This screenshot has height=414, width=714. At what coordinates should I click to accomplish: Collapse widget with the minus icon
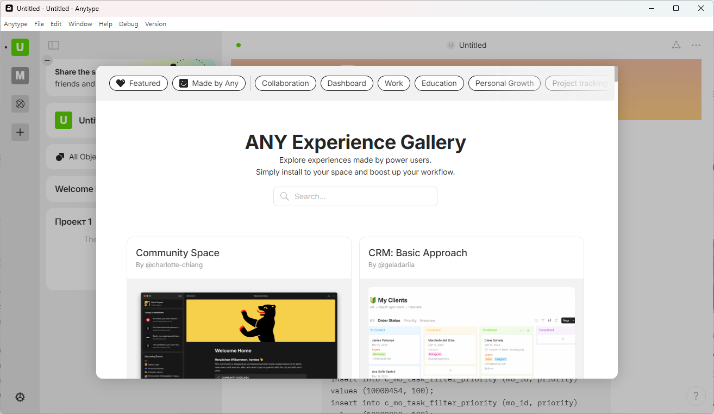click(48, 60)
